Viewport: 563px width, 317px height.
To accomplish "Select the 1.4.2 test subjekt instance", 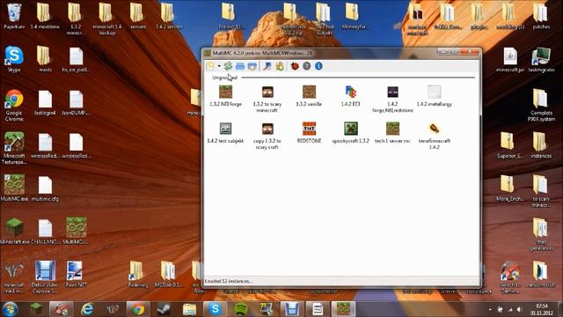I will pos(225,133).
